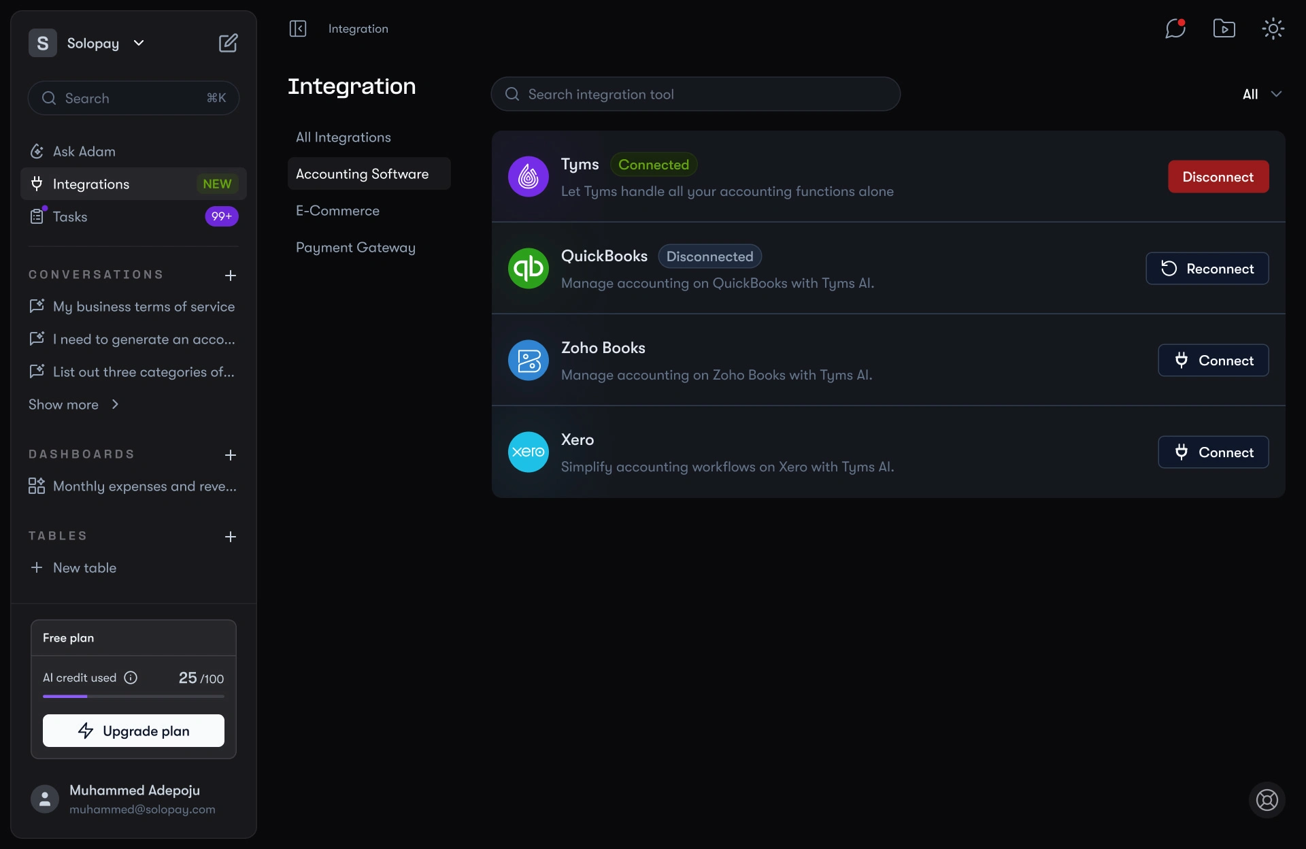1306x849 pixels.
Task: Click the help lifebuoy icon
Action: (1267, 800)
